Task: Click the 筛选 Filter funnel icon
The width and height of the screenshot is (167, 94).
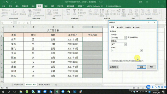Action: coord(74,12)
